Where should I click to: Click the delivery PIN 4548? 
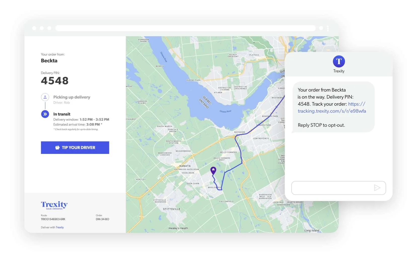click(55, 80)
